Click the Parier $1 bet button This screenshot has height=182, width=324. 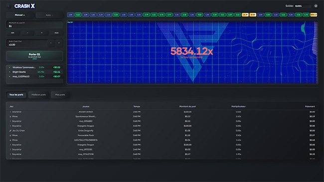point(34,56)
